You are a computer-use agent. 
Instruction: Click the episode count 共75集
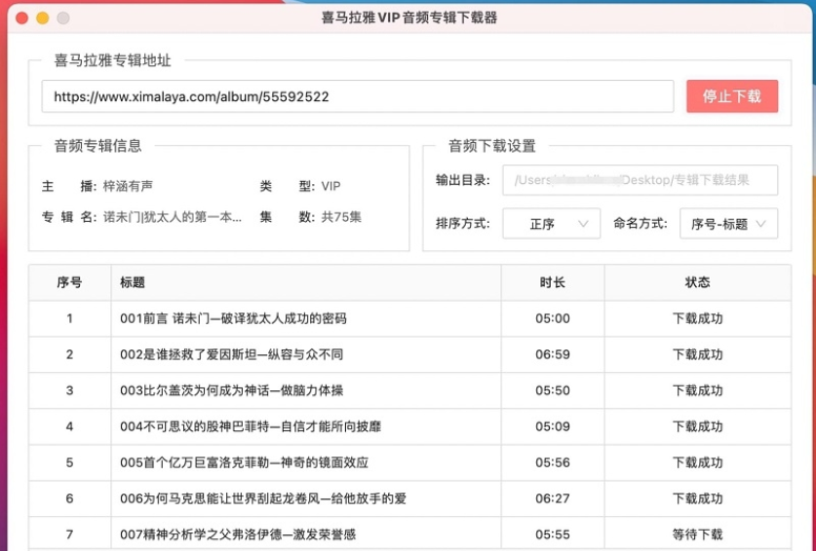click(341, 217)
